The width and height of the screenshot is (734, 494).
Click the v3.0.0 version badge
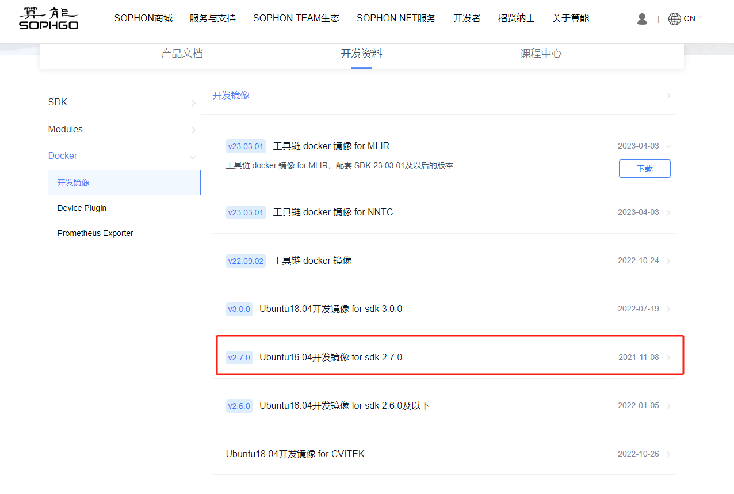pos(239,309)
